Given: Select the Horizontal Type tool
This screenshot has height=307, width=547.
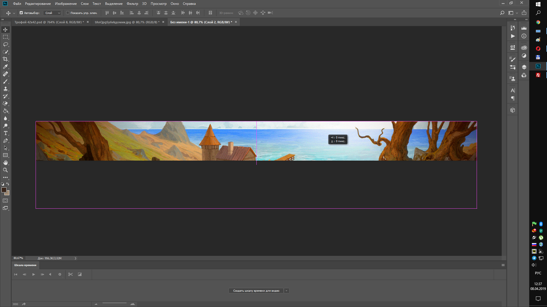Looking at the screenshot, I should [x=5, y=133].
